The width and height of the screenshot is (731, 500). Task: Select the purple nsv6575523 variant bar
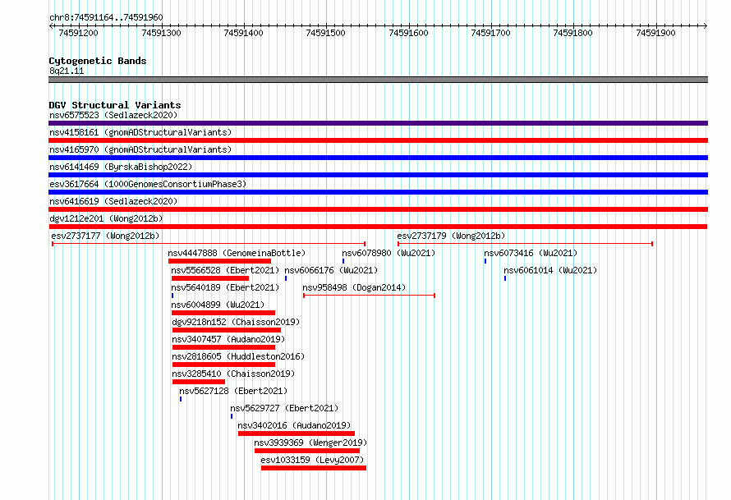[378, 123]
